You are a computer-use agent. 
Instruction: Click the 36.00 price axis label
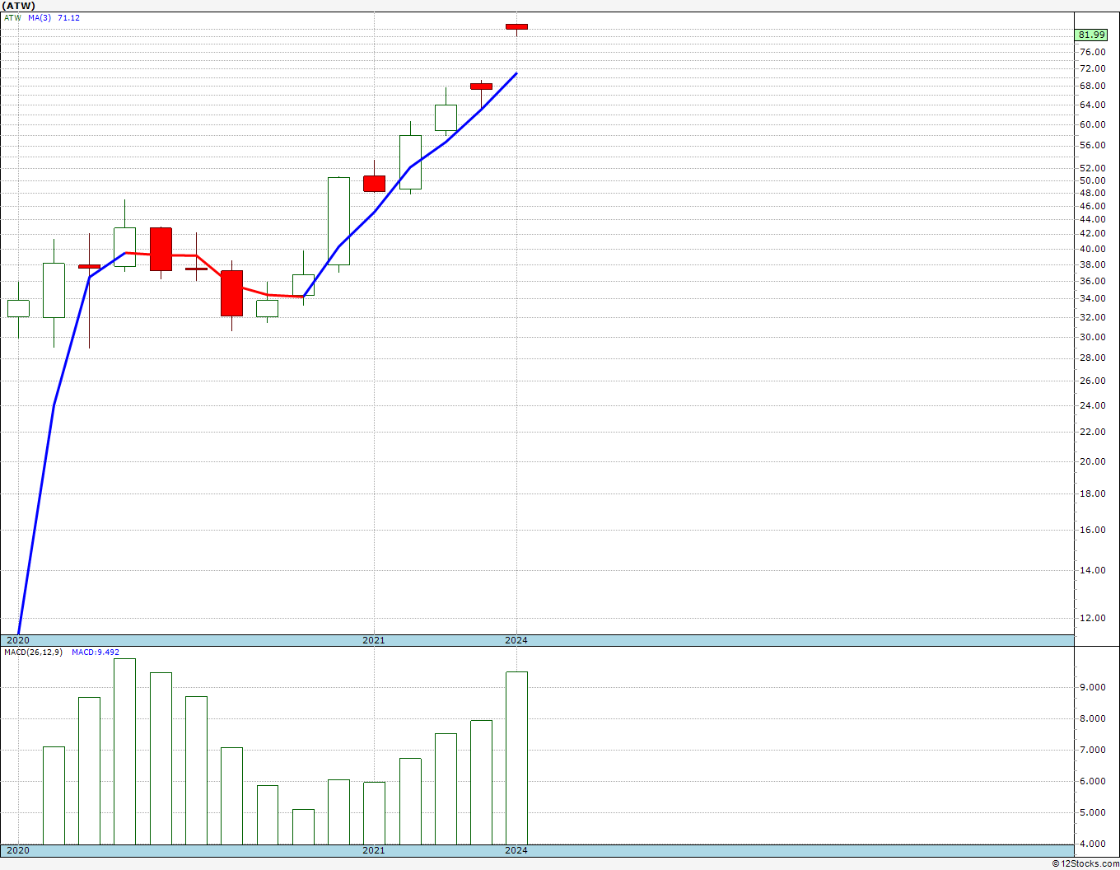pyautogui.click(x=1093, y=281)
